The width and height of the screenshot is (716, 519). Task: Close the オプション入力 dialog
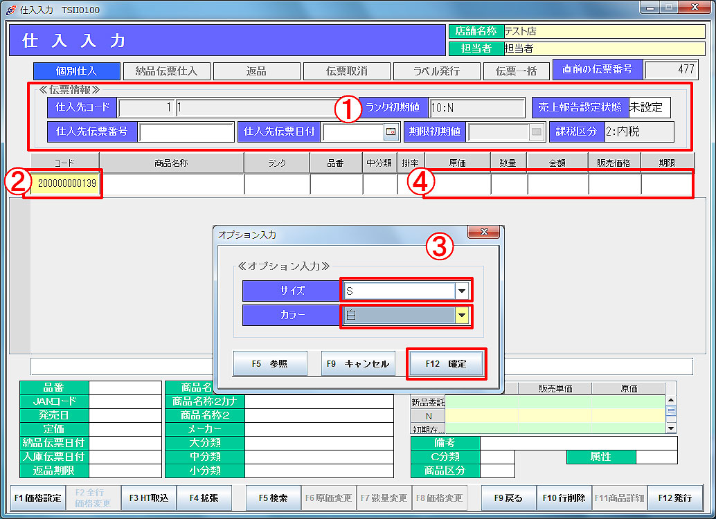(x=484, y=233)
